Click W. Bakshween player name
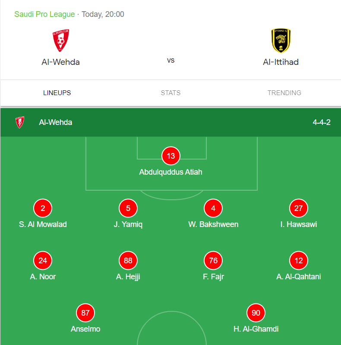Viewport: 341px width, 345px height. pos(213,224)
